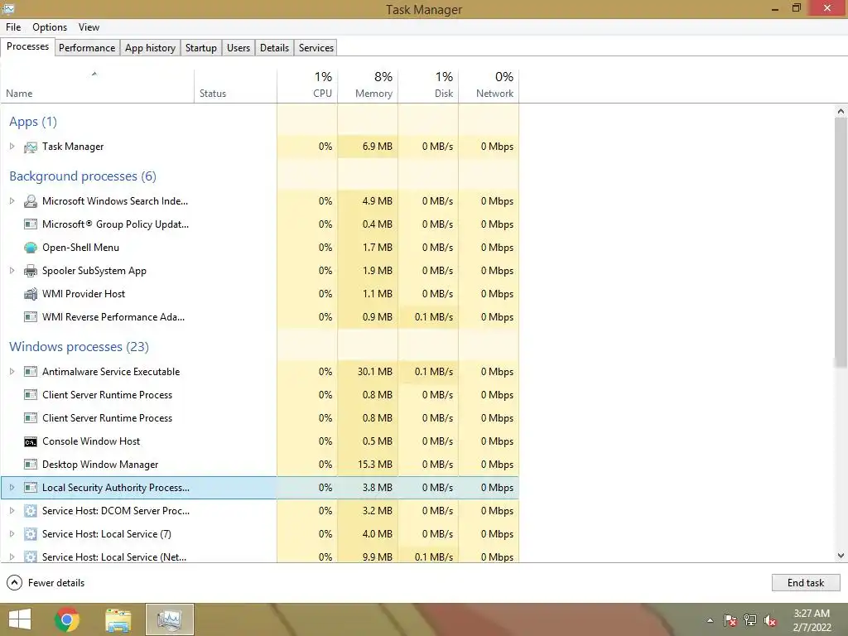
Task: Click the network status tray icon
Action: click(750, 620)
